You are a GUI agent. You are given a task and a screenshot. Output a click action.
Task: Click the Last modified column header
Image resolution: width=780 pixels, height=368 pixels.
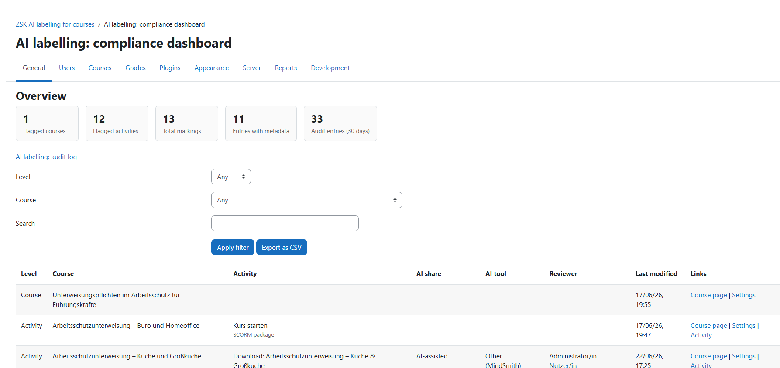point(656,274)
